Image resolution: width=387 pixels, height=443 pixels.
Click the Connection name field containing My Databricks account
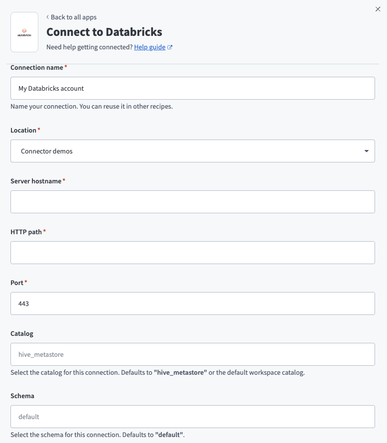click(x=193, y=88)
